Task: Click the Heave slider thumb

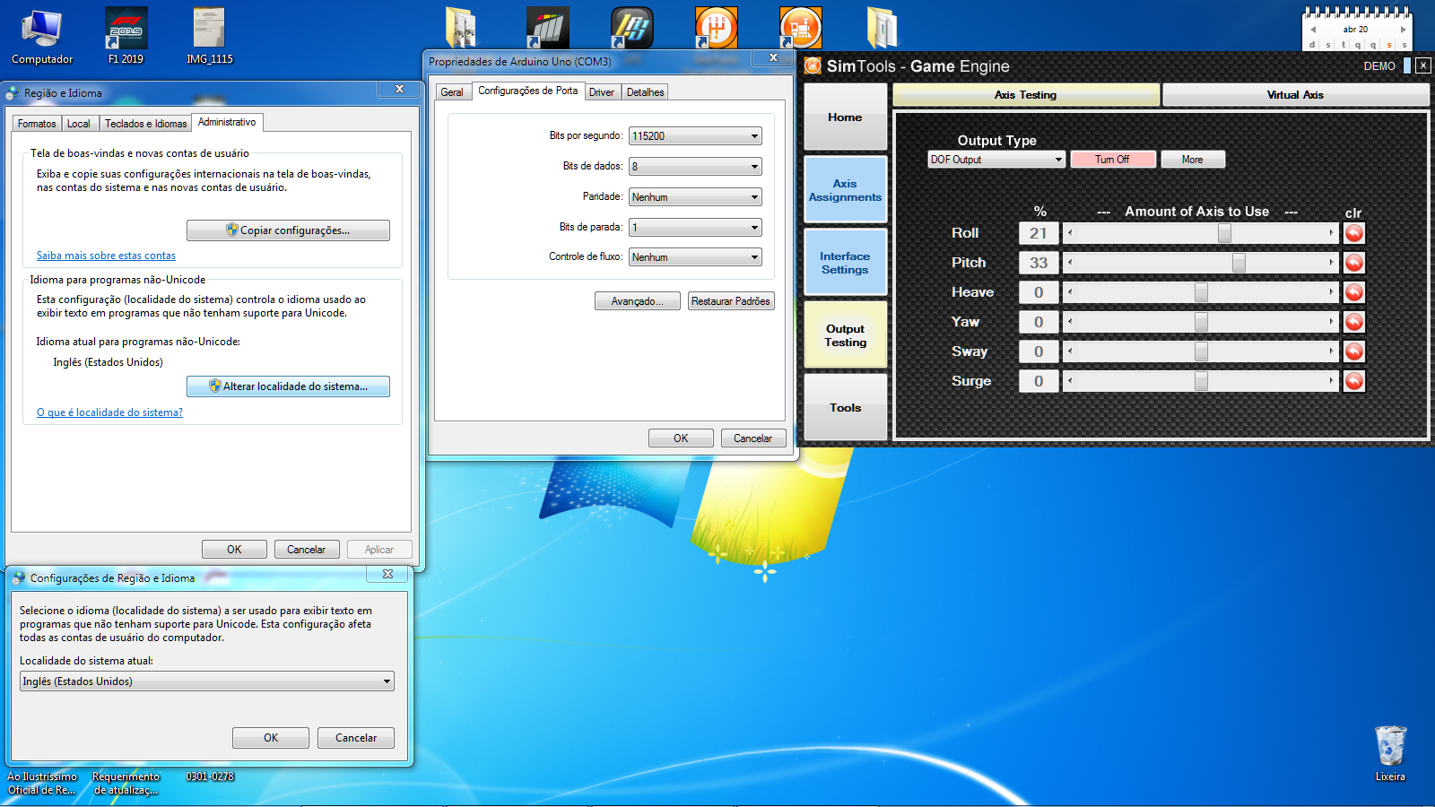Action: [1201, 292]
